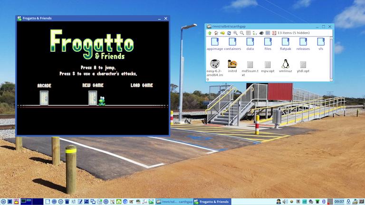Launch blank document icon on taskbar
Viewport: 365px width, 205px height.
coord(48,202)
